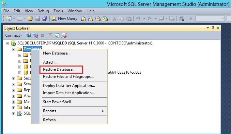The width and height of the screenshot is (231, 134).
Task: Toggle Auto Hide pin on Object Explorer
Action: [x=213, y=28]
